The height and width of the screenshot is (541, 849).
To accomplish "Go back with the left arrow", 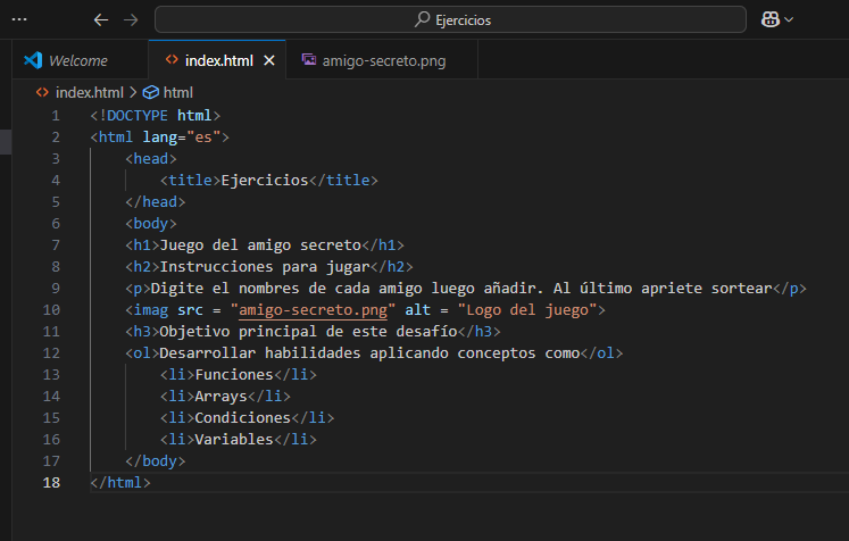I will pyautogui.click(x=101, y=20).
